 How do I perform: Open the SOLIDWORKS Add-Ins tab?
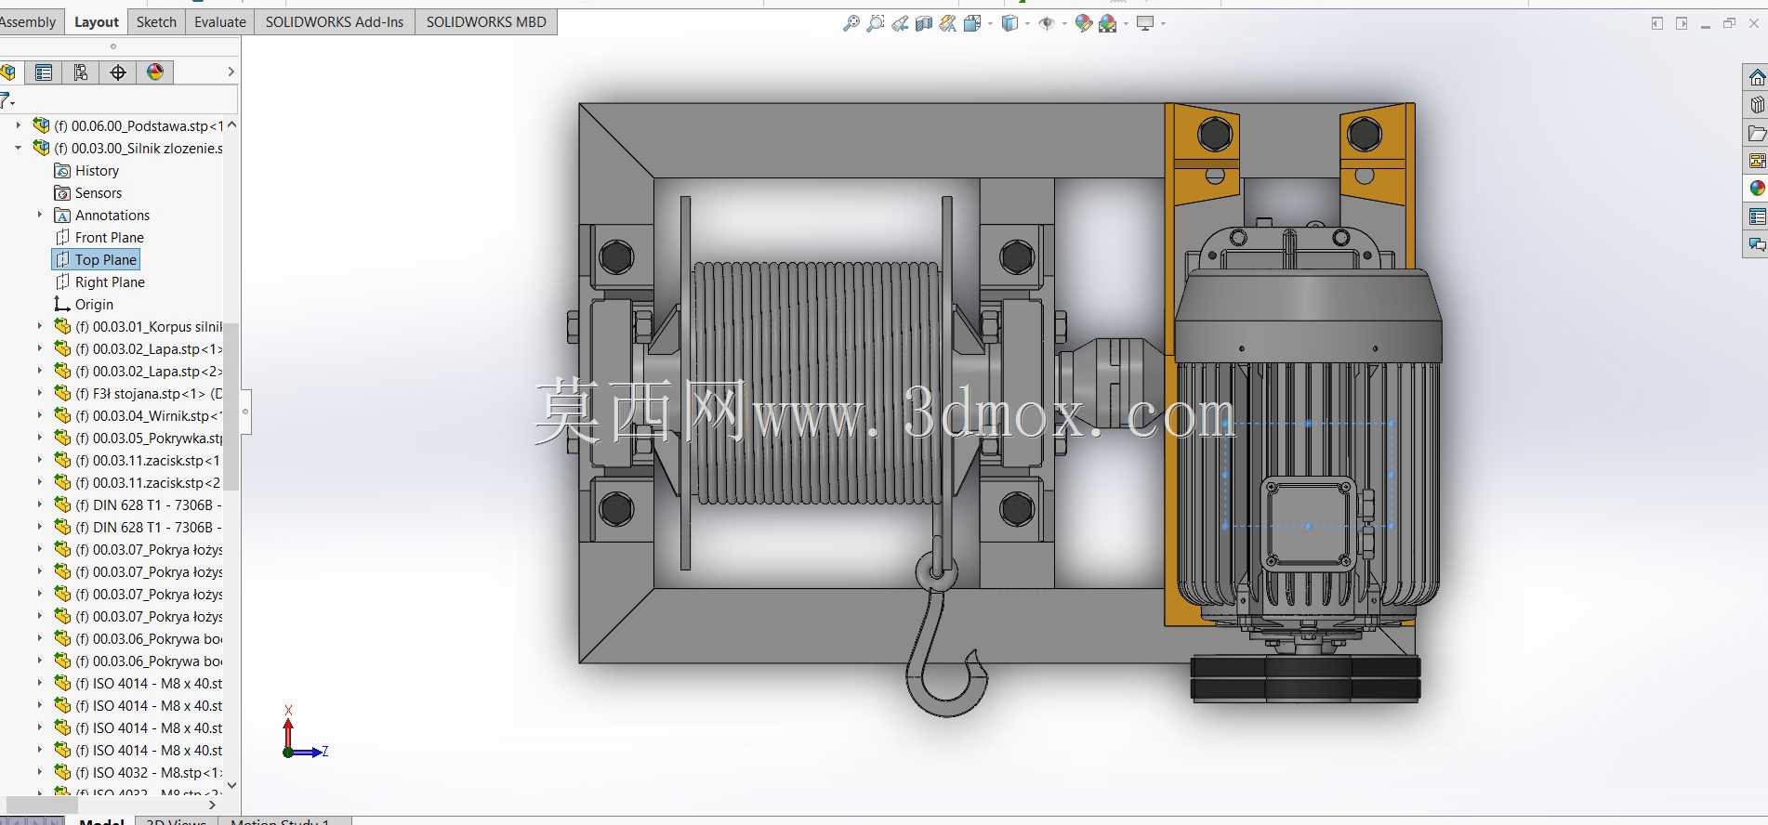[335, 22]
